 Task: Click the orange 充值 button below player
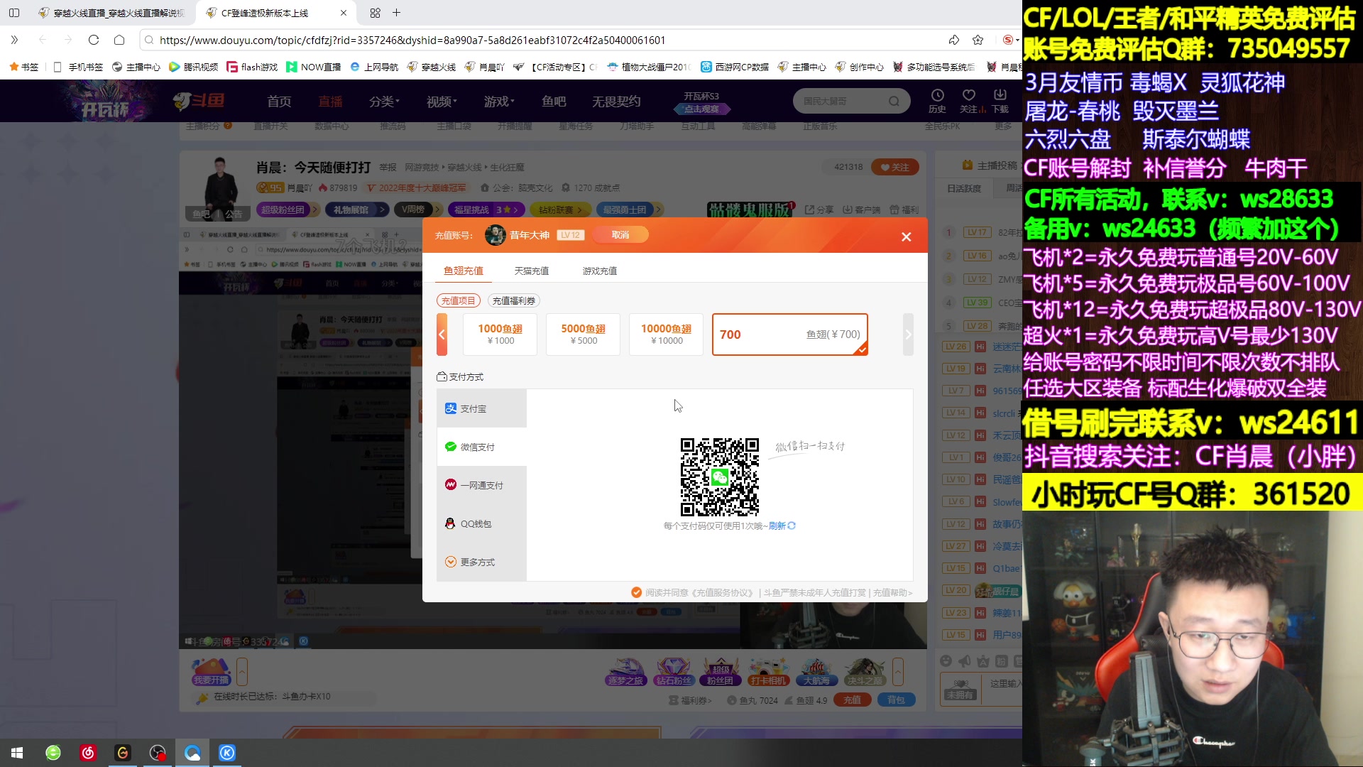click(x=852, y=700)
